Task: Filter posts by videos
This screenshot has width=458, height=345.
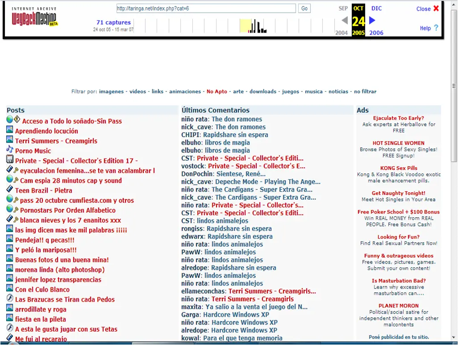Action: point(138,92)
